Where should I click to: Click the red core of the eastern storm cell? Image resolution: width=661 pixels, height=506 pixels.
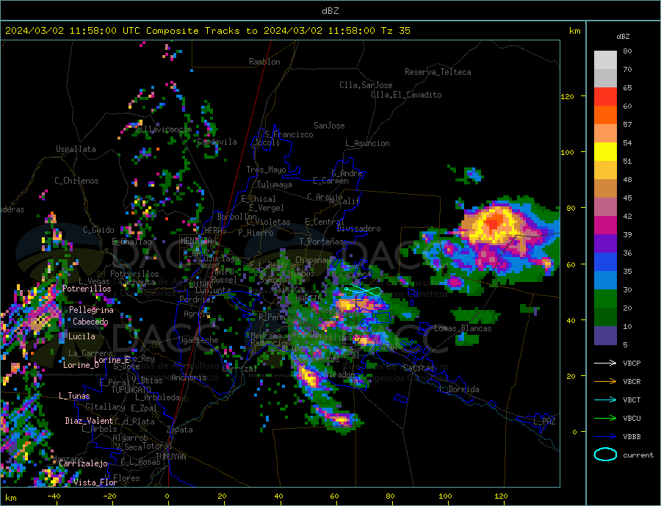point(493,221)
